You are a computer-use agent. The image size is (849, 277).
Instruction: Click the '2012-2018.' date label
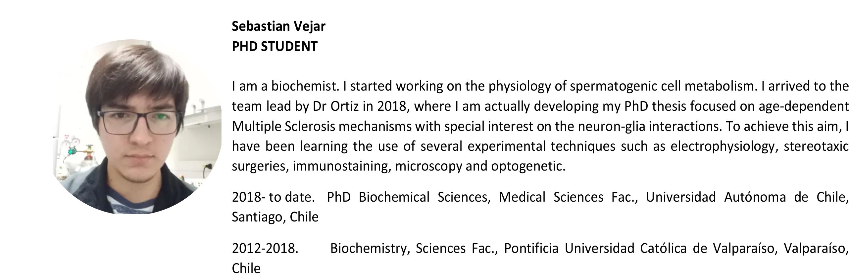[x=265, y=248]
